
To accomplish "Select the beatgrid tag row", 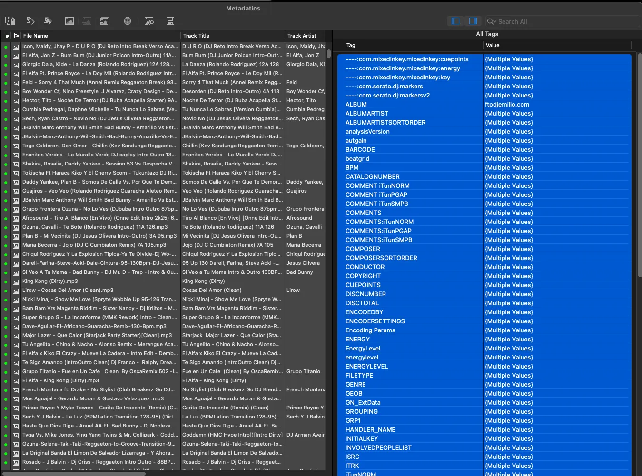I will [484, 159].
